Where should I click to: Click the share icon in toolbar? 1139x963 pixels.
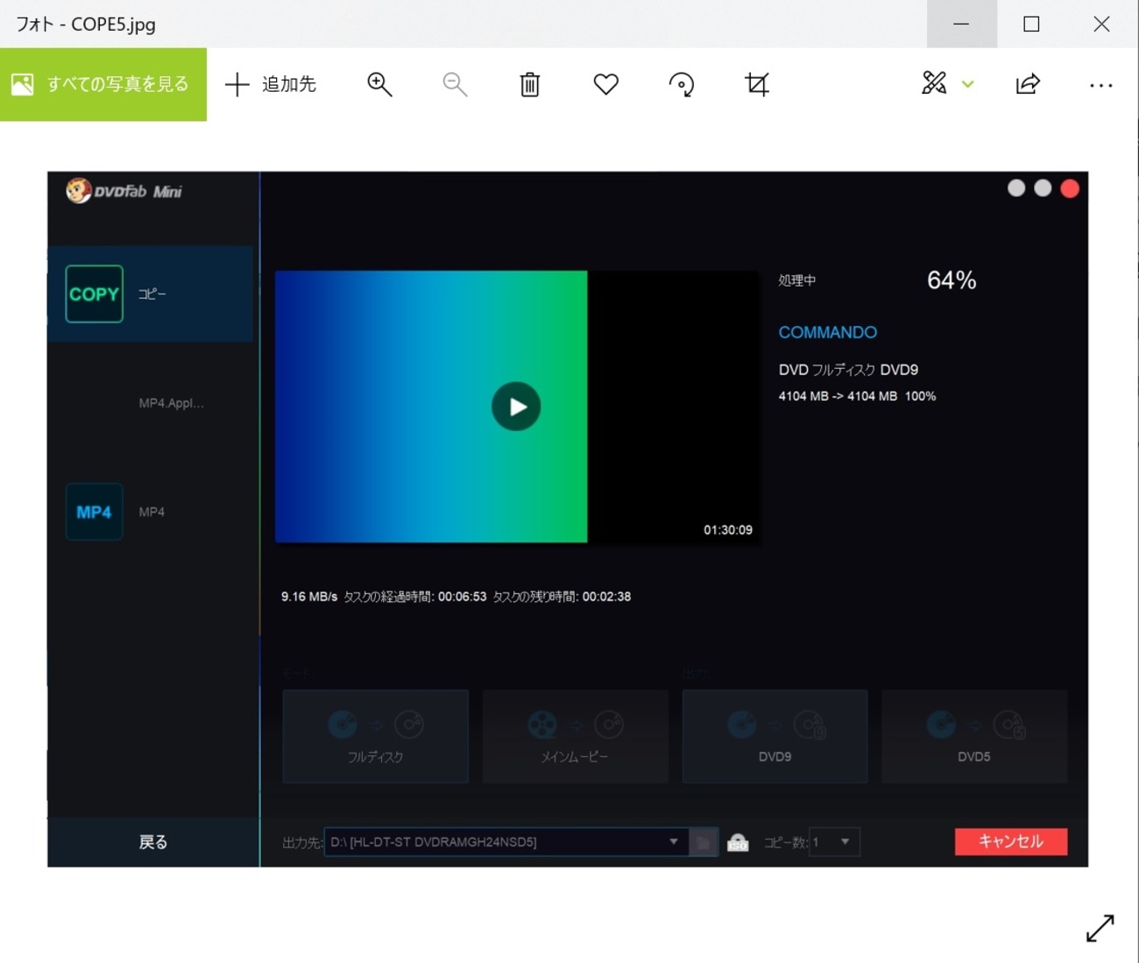coord(1028,84)
